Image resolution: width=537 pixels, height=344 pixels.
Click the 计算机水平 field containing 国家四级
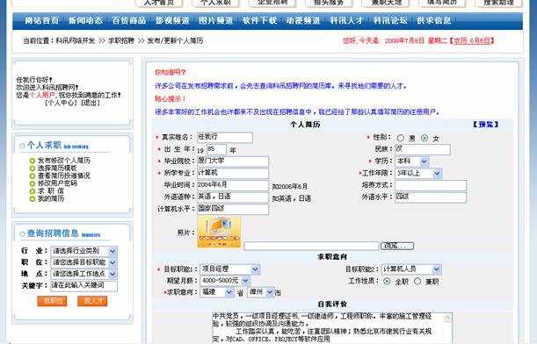click(x=233, y=209)
